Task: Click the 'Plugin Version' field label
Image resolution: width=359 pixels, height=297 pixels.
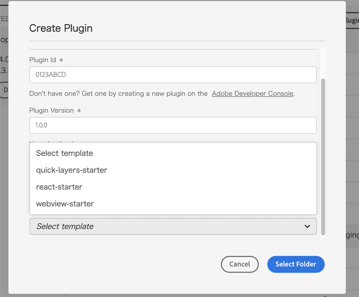Action: [51, 111]
